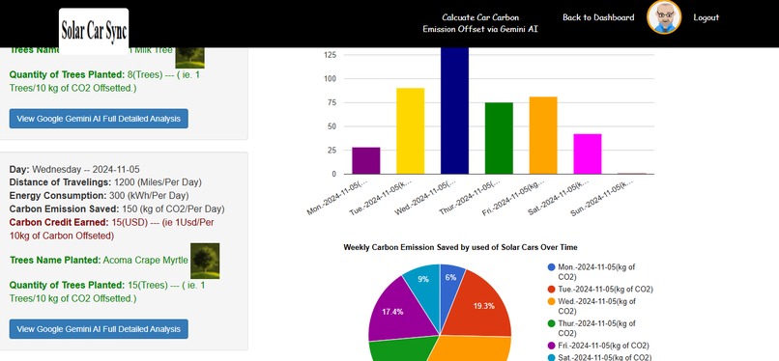Click the Energy Consumption 300 kWh line
This screenshot has height=361, width=779.
tap(99, 196)
